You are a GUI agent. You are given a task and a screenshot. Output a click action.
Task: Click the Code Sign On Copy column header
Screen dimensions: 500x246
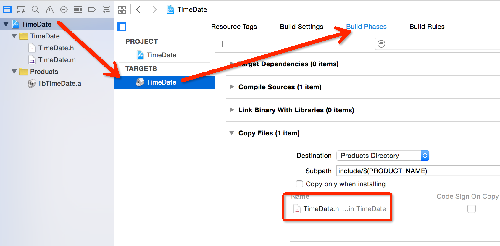[x=467, y=196]
